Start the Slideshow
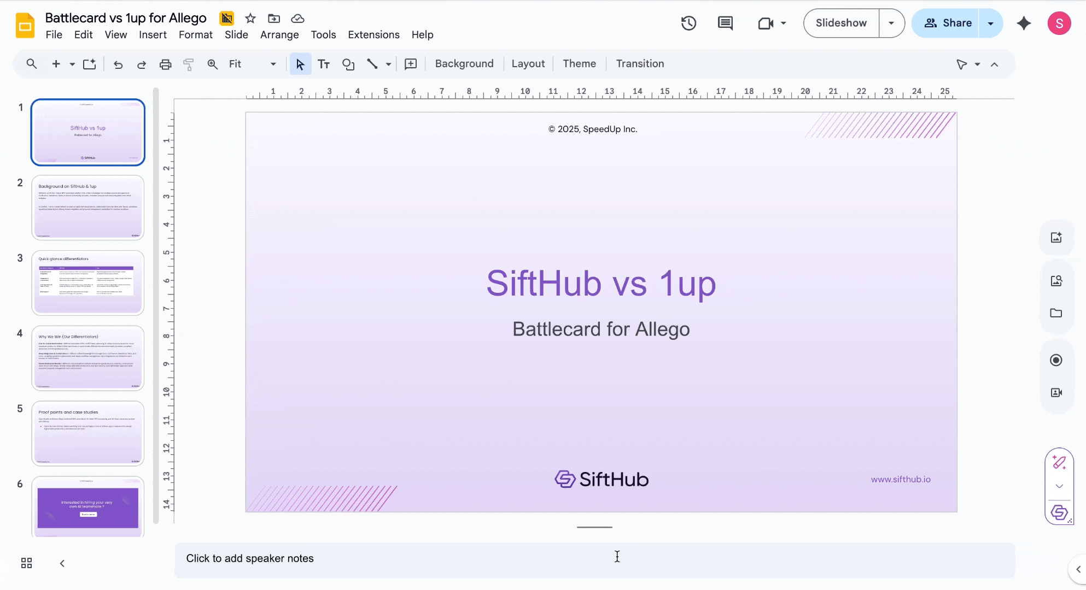1086x590 pixels. [x=841, y=23]
